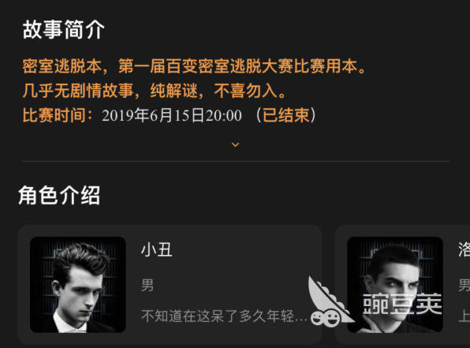Expand the truncated 不知道在这呆了多久年轻 description

(224, 316)
